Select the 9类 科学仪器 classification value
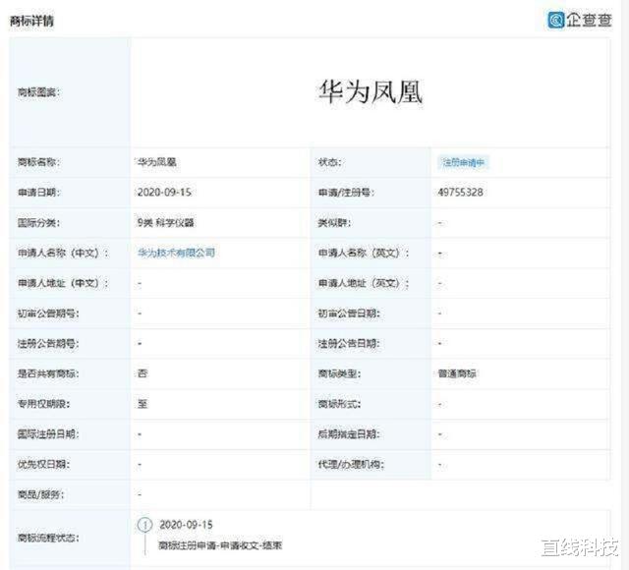The width and height of the screenshot is (629, 570). tap(166, 223)
